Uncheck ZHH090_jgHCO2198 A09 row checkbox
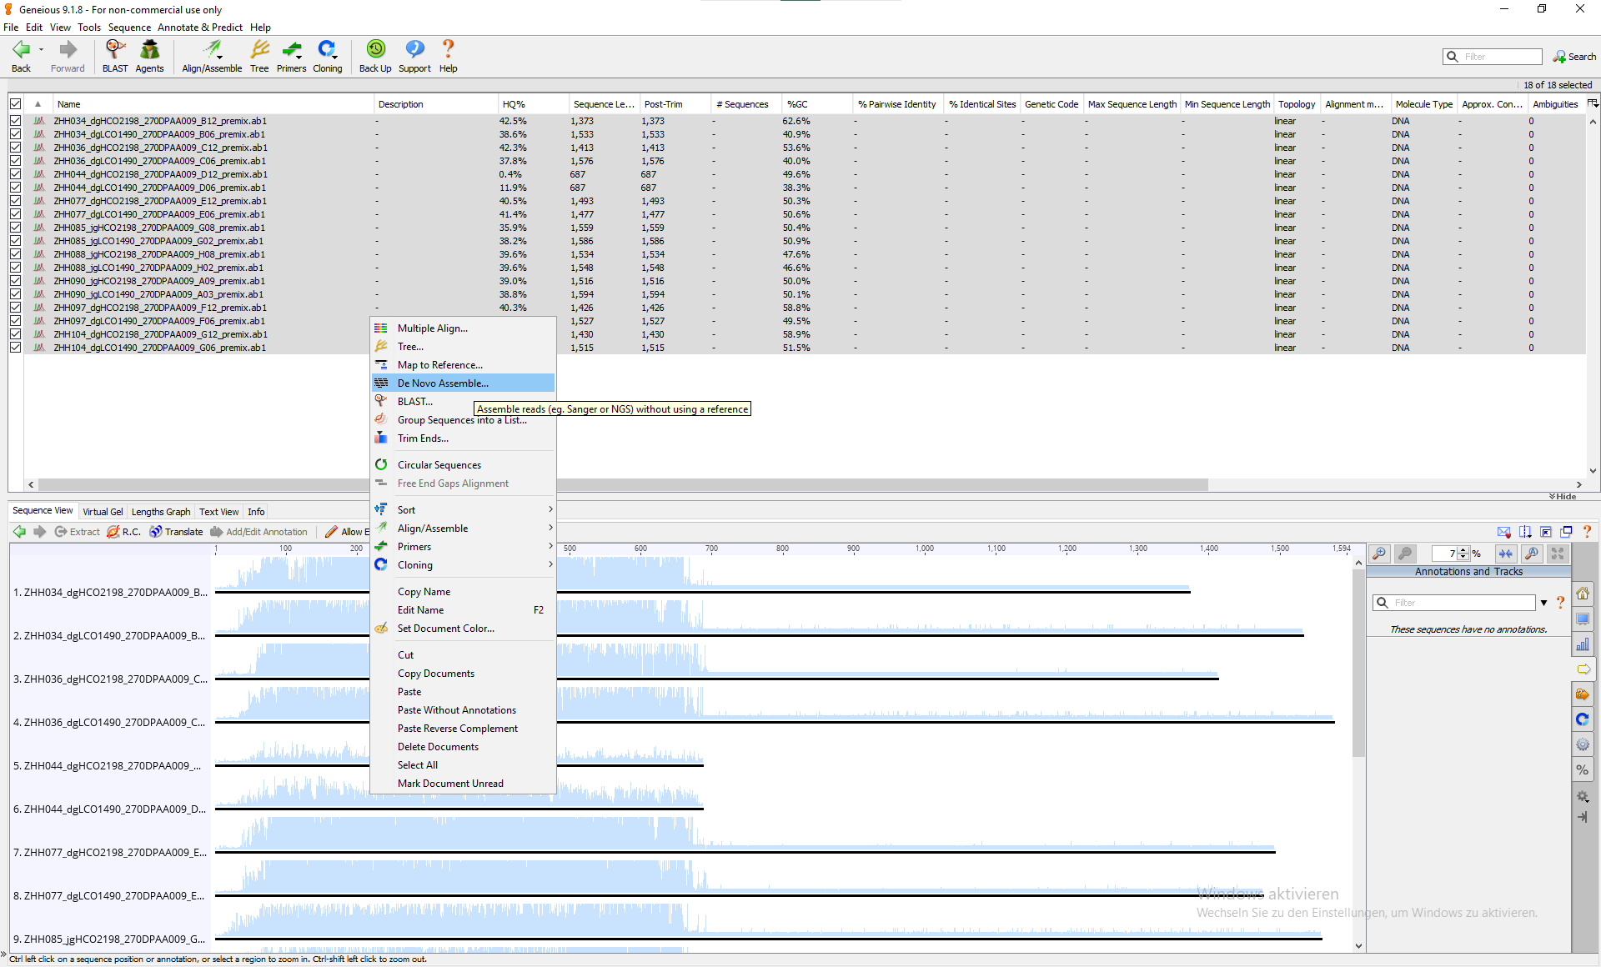 point(15,281)
